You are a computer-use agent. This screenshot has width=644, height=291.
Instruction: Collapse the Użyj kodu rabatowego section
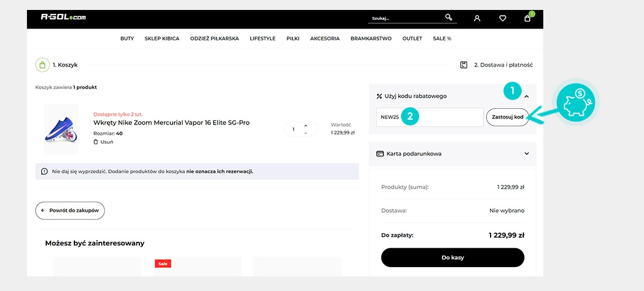pyautogui.click(x=526, y=96)
